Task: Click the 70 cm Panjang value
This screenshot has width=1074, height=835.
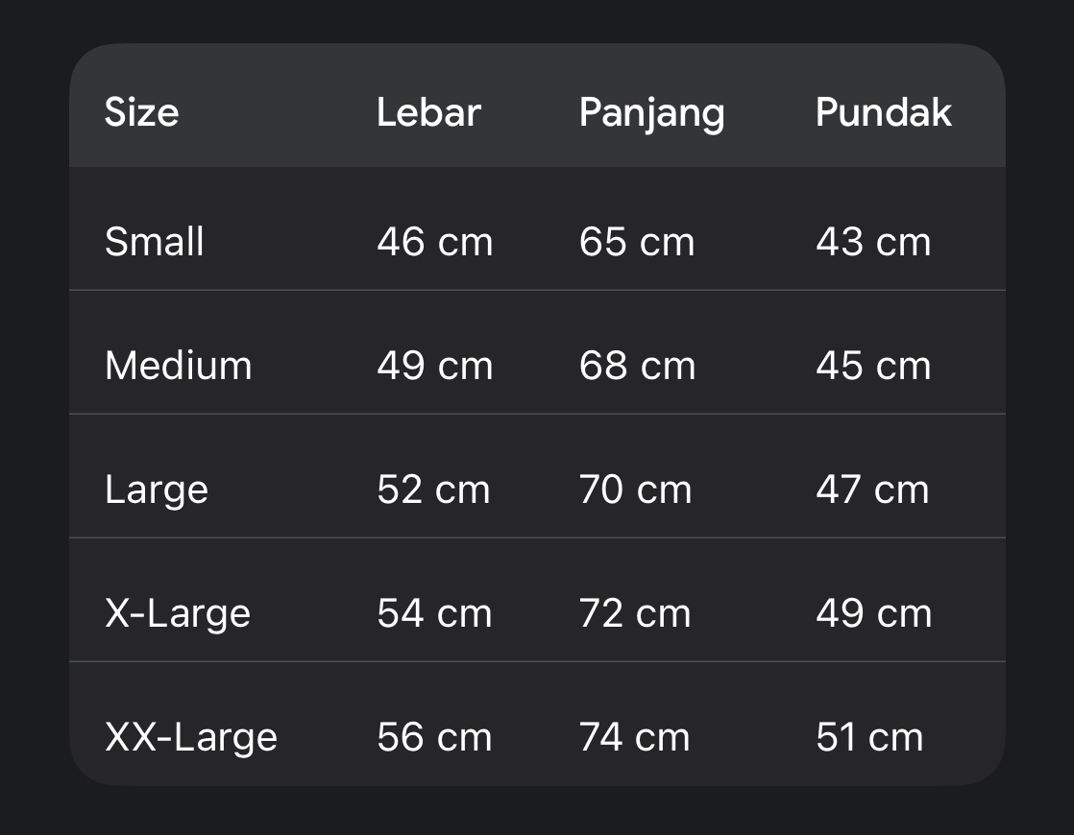Action: (635, 489)
